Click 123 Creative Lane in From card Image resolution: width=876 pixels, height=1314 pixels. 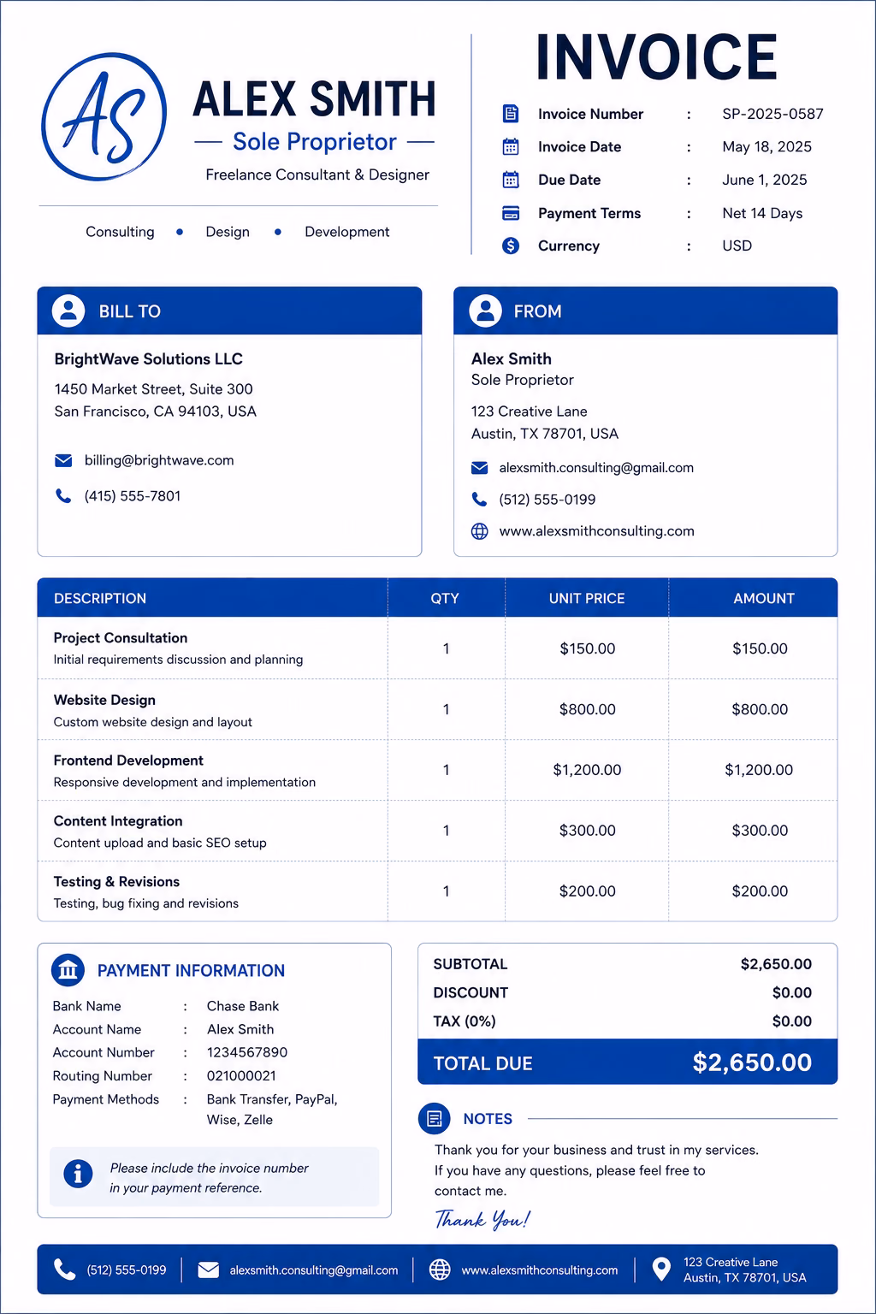pyautogui.click(x=529, y=411)
